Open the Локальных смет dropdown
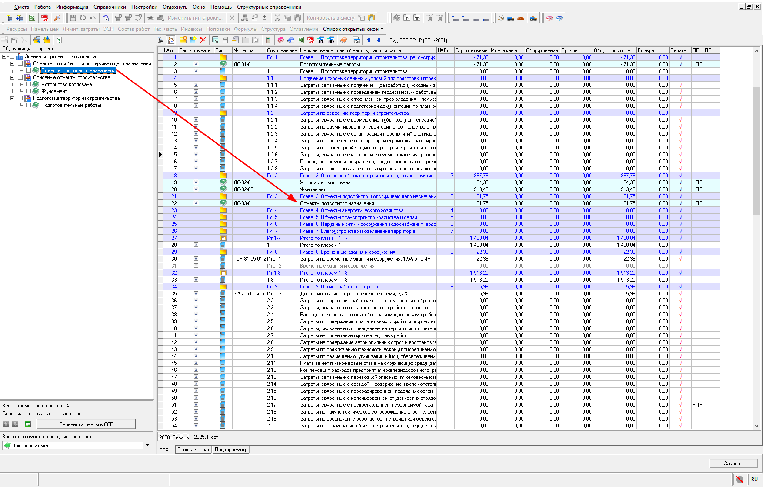Viewport: 763px width, 487px height. 147,445
